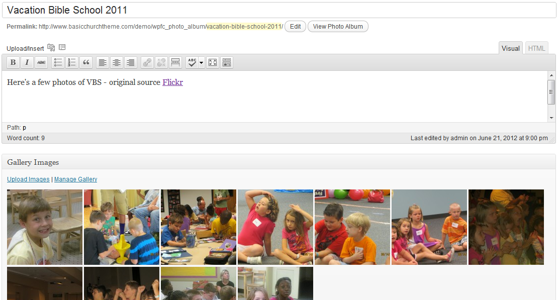
Task: Open the Flickr link in content
Action: click(x=172, y=82)
